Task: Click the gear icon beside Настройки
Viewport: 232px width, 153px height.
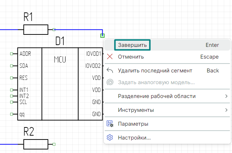Action: click(x=110, y=137)
